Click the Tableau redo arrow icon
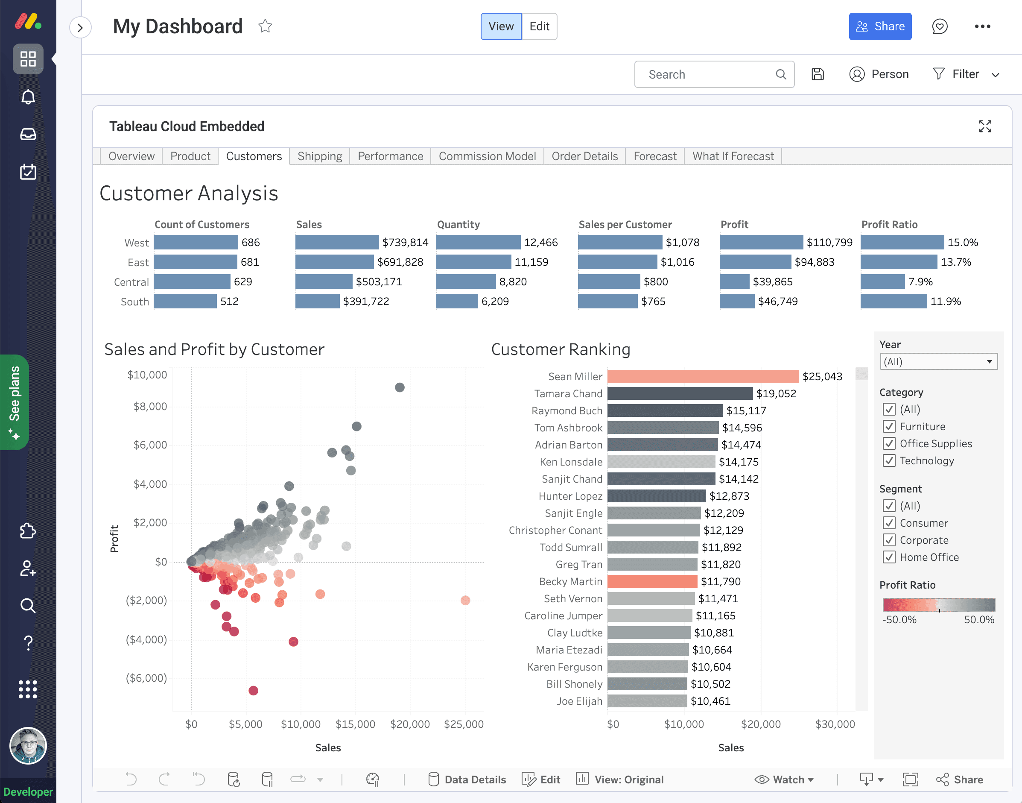This screenshot has height=803, width=1022. (x=164, y=779)
